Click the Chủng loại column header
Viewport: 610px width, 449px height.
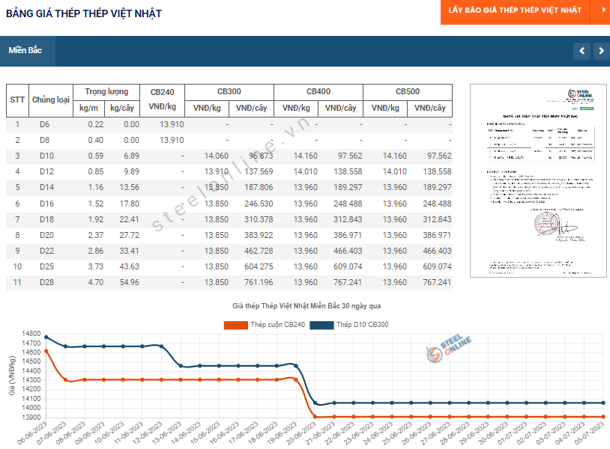click(50, 100)
